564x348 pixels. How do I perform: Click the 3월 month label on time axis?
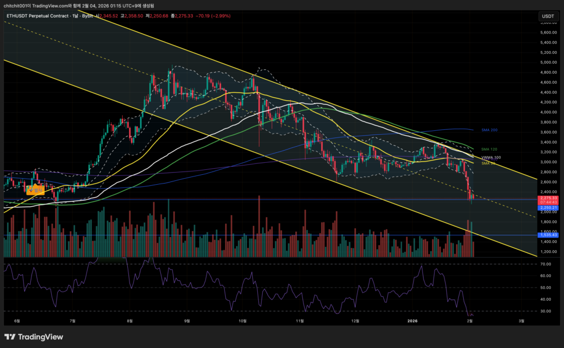pyautogui.click(x=522, y=320)
